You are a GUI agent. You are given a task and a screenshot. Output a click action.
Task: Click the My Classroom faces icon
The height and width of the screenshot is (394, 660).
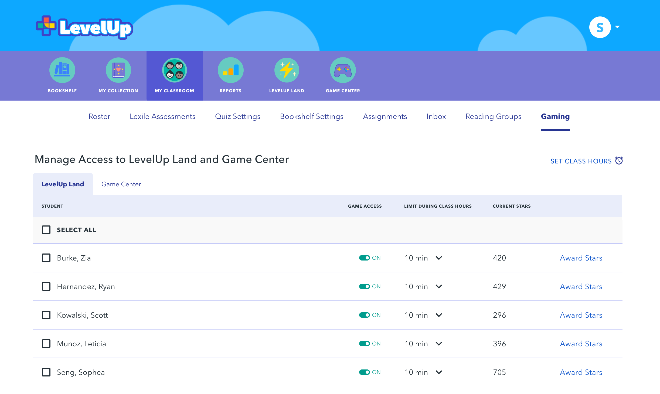[x=175, y=70]
